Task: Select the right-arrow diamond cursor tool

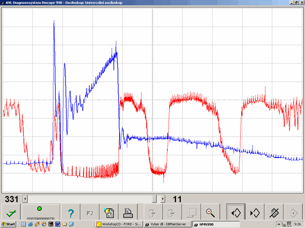Action: tap(255, 212)
